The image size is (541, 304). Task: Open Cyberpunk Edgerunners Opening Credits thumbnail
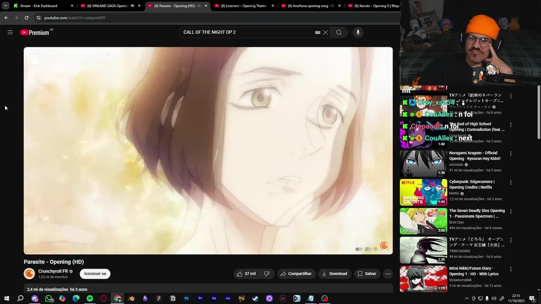(x=424, y=192)
